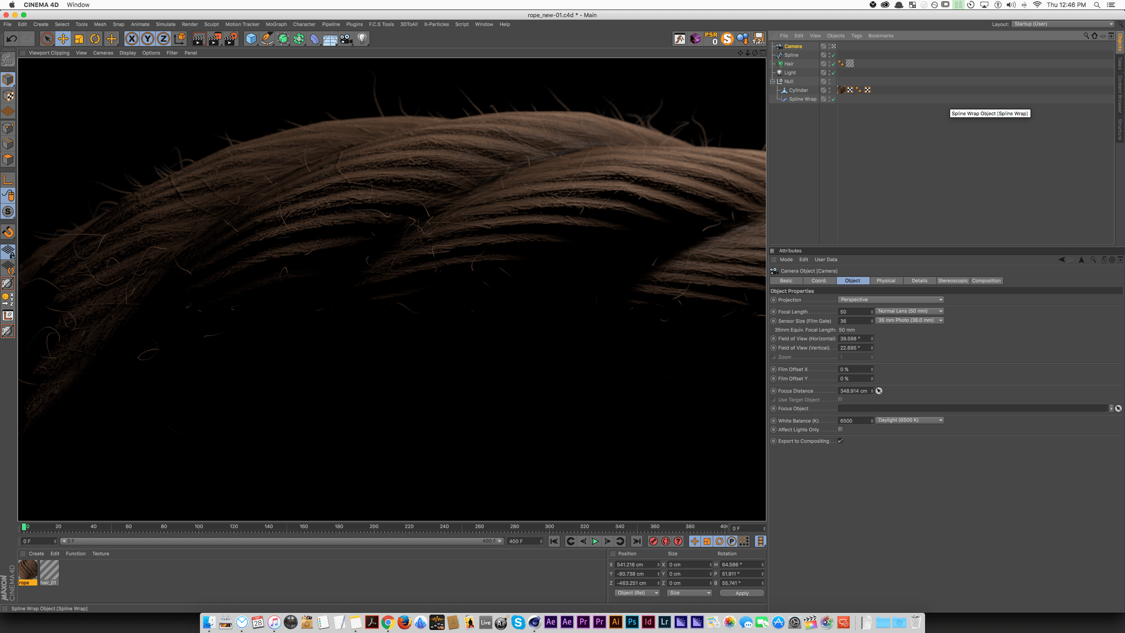Image resolution: width=1125 pixels, height=633 pixels.
Task: Toggle Export to Compositing checkbox
Action: click(x=840, y=441)
